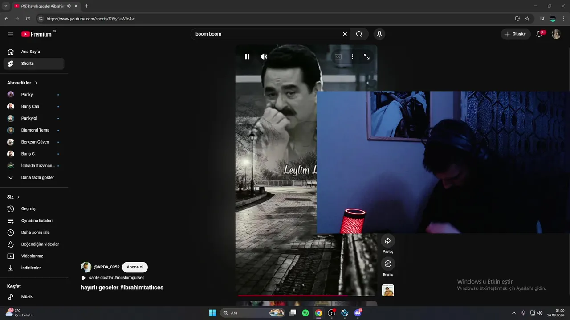570x320 pixels.
Task: Open the Short's three-dot options menu
Action: point(352,56)
